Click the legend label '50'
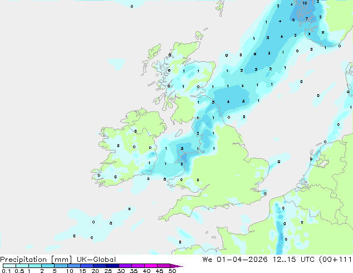353x273 pixels. click(172, 271)
